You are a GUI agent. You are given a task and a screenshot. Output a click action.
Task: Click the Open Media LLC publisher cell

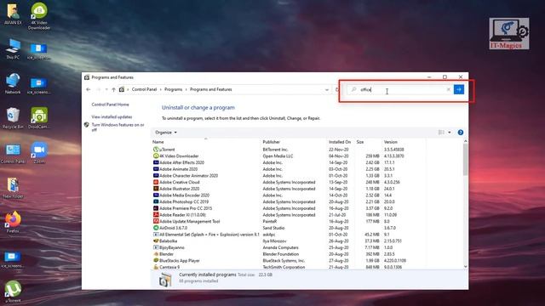pos(278,156)
